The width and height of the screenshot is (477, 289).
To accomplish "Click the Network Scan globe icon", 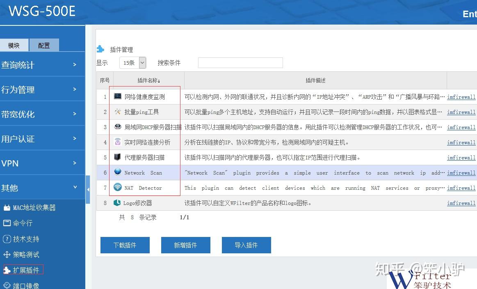I will click(118, 172).
